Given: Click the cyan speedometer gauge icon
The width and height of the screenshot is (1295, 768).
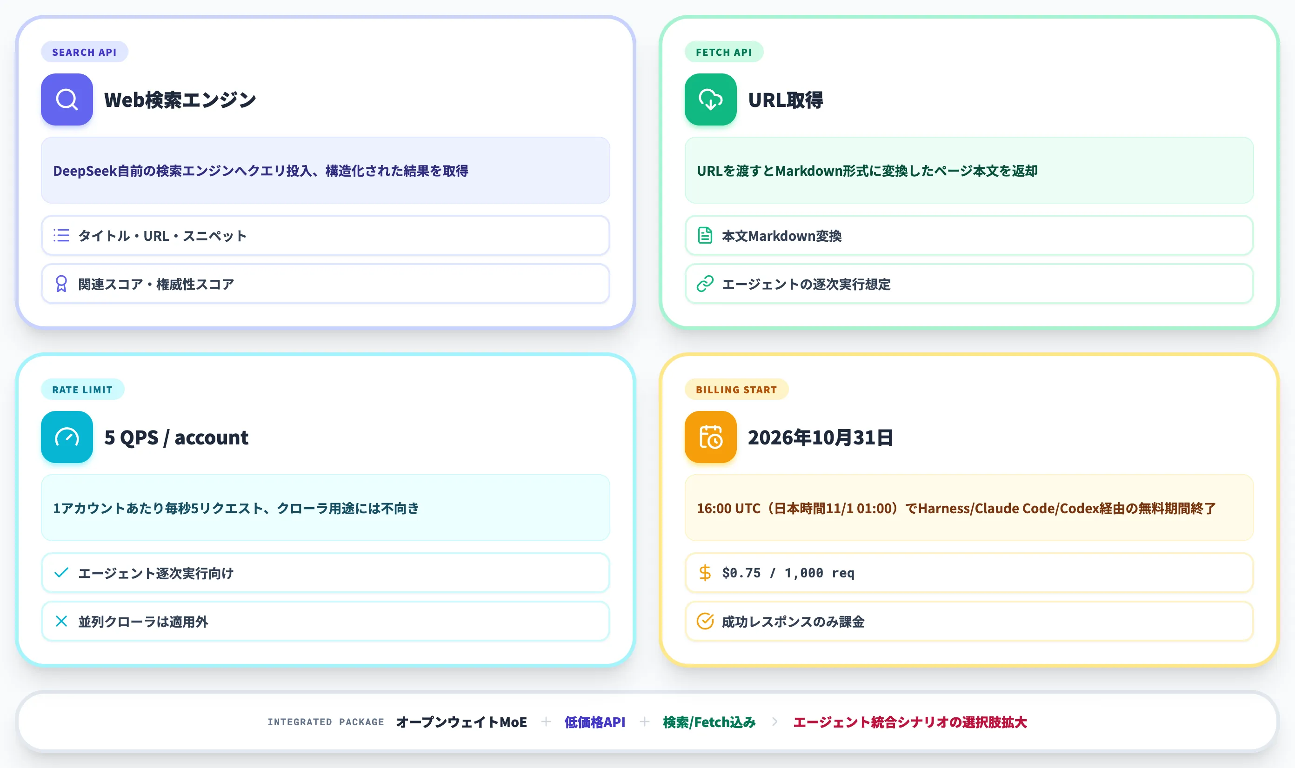Looking at the screenshot, I should point(67,437).
